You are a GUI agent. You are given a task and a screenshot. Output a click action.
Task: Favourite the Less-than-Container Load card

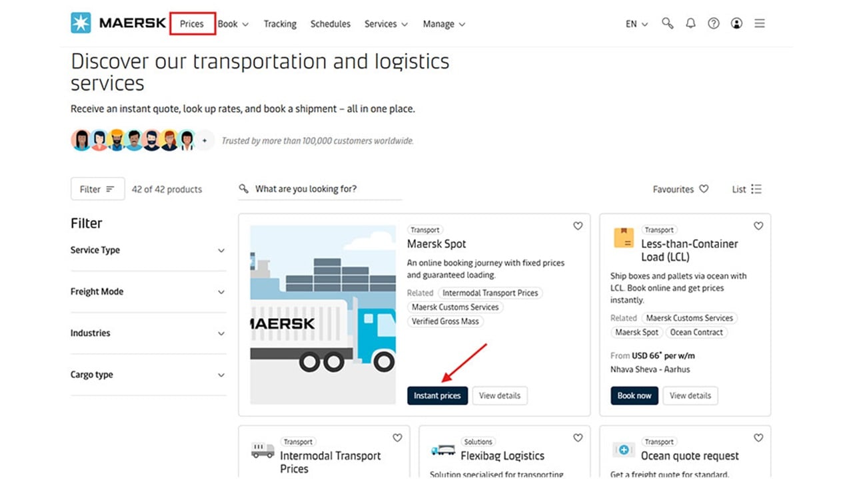pyautogui.click(x=758, y=226)
